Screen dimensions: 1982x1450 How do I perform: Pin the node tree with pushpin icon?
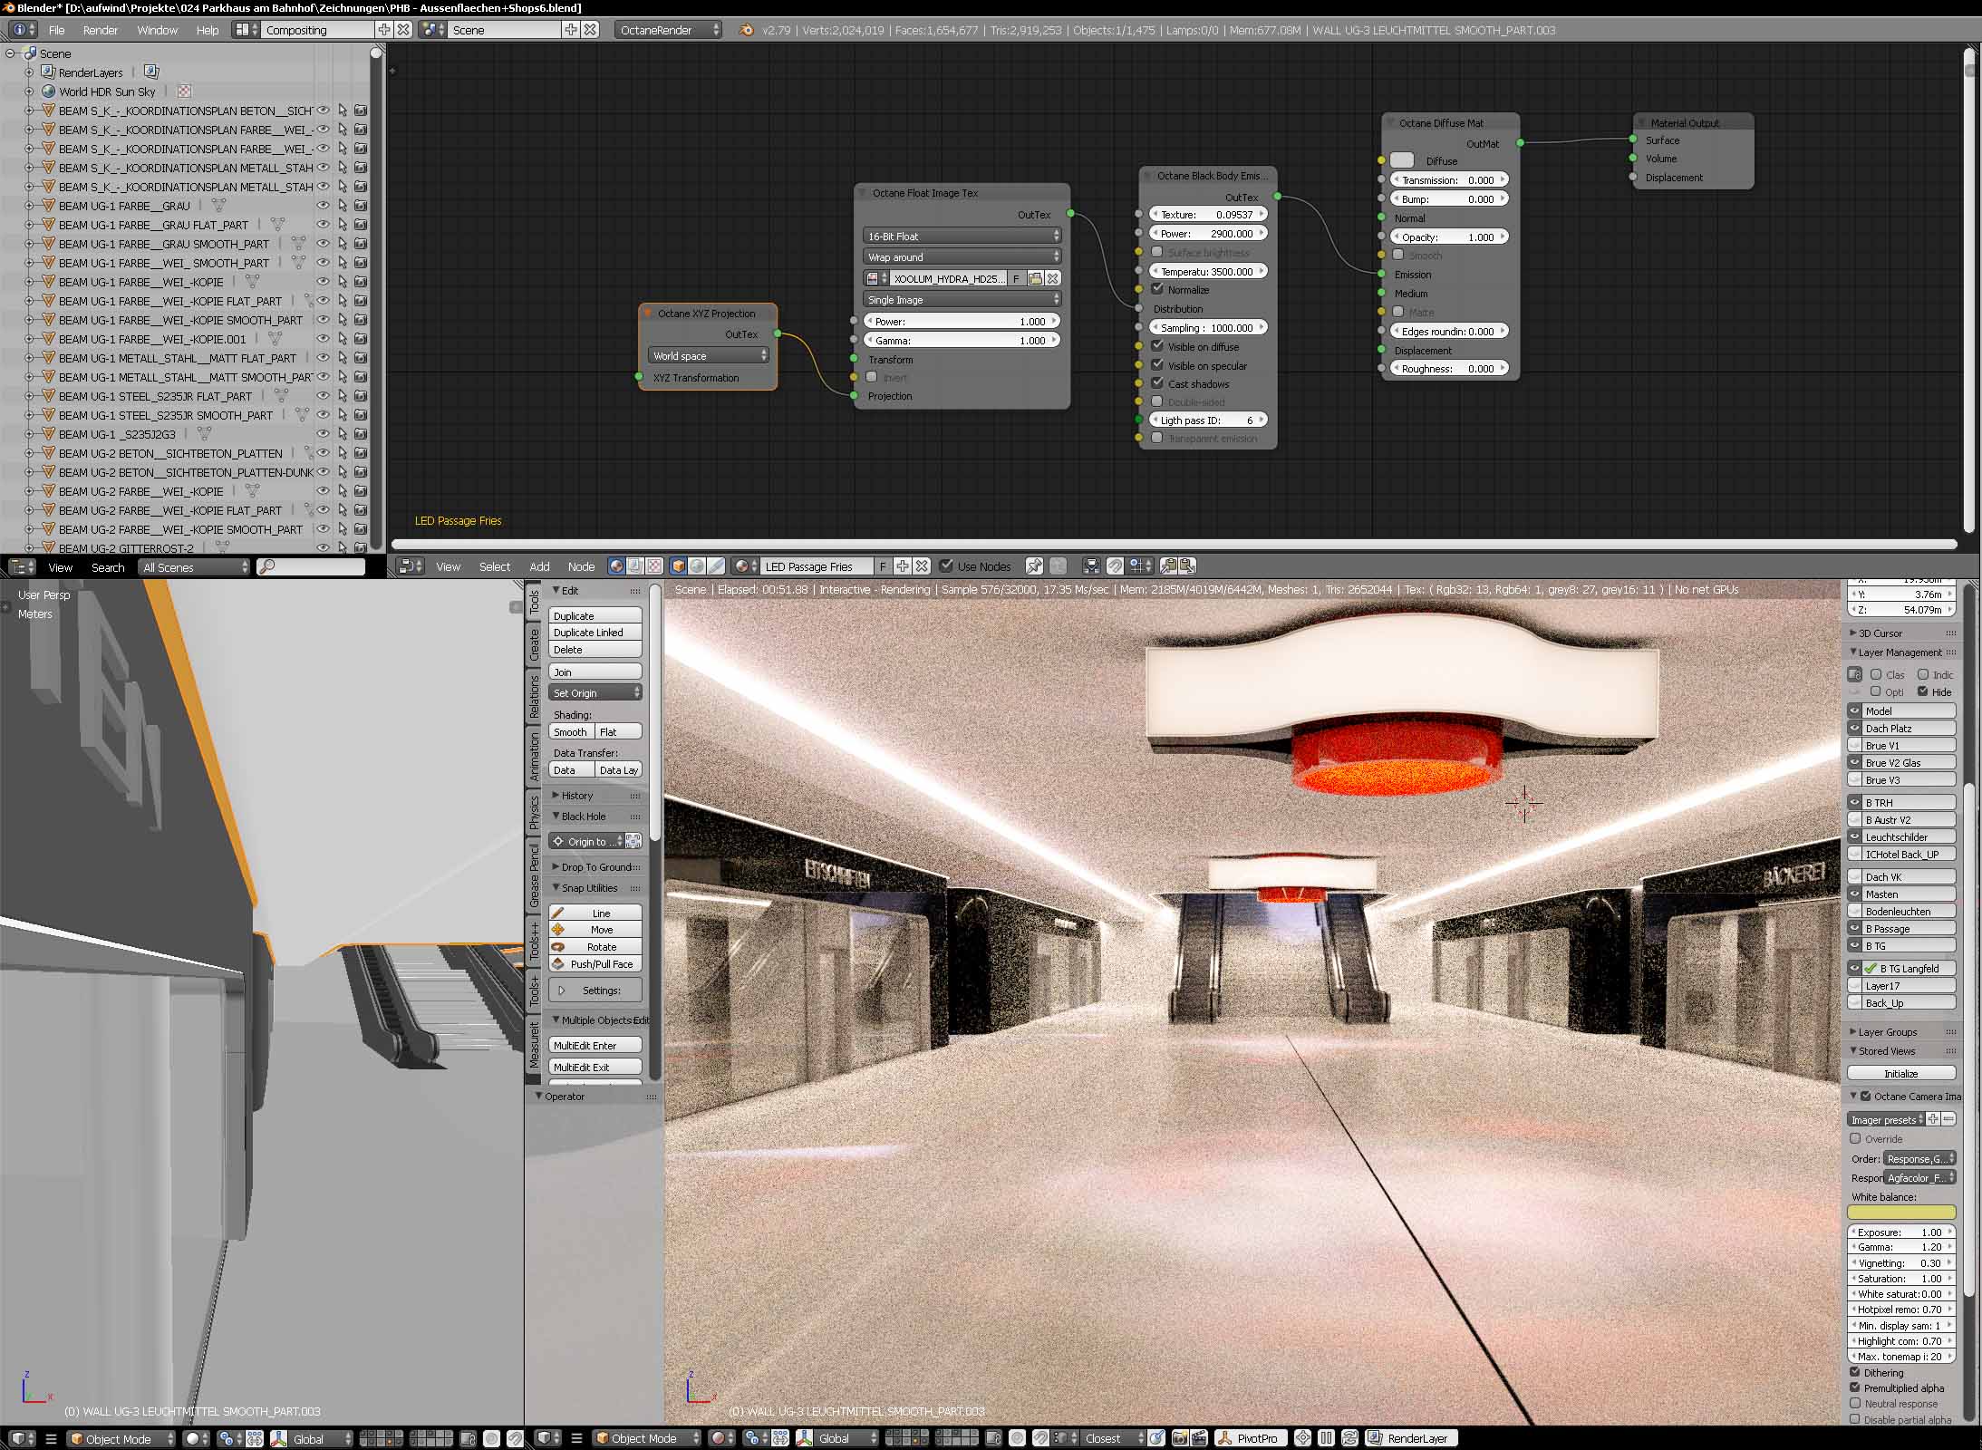(x=1033, y=566)
